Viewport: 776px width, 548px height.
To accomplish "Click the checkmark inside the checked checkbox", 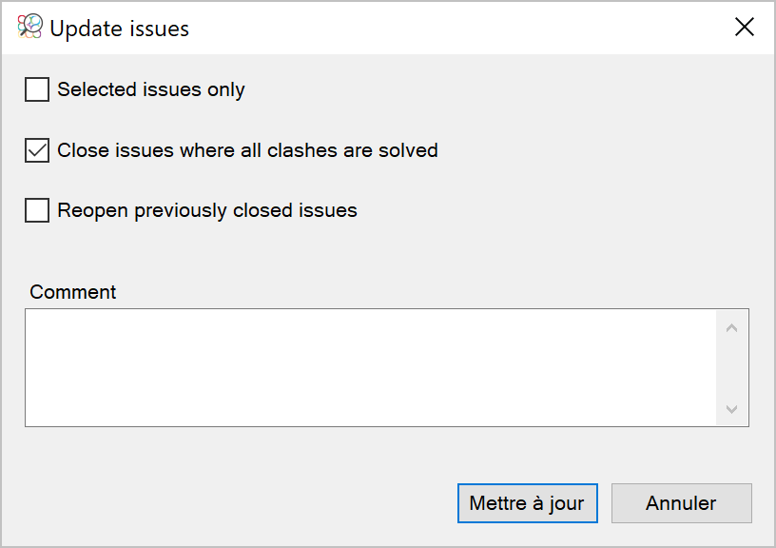I will (x=37, y=150).
